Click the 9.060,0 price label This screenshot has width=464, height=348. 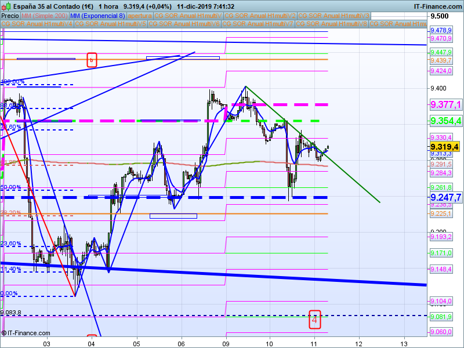441,332
